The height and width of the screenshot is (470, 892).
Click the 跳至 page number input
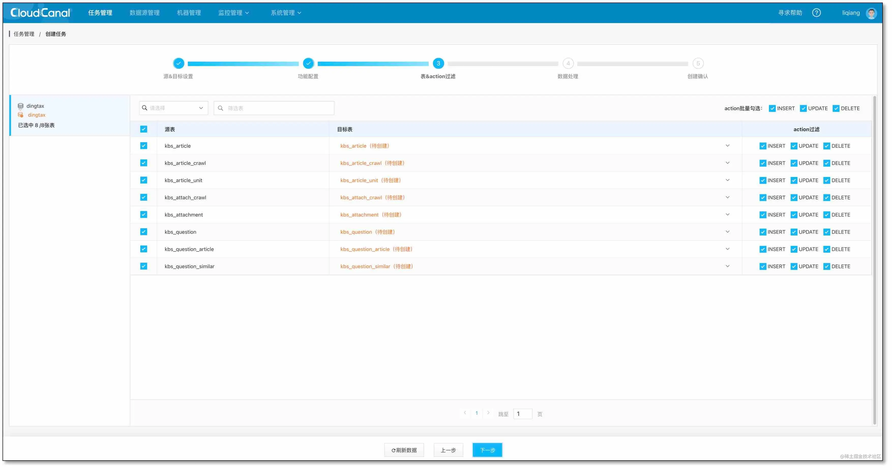click(x=522, y=414)
